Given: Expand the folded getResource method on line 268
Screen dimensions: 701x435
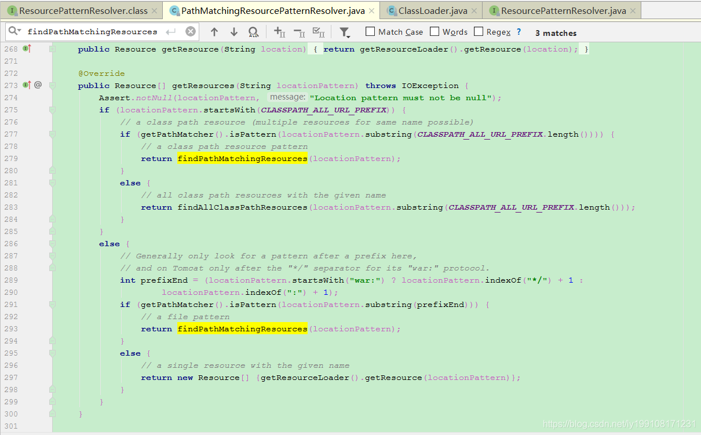Looking at the screenshot, I should [x=52, y=49].
